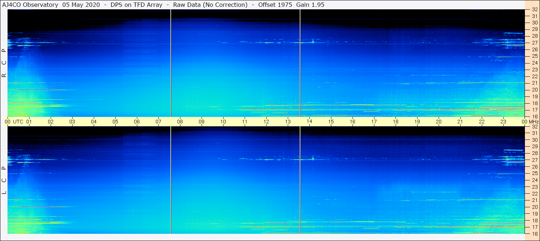Click the RCP polarization label of upper spectrogram
Viewport: 540px width, 241px height.
pos(4,63)
